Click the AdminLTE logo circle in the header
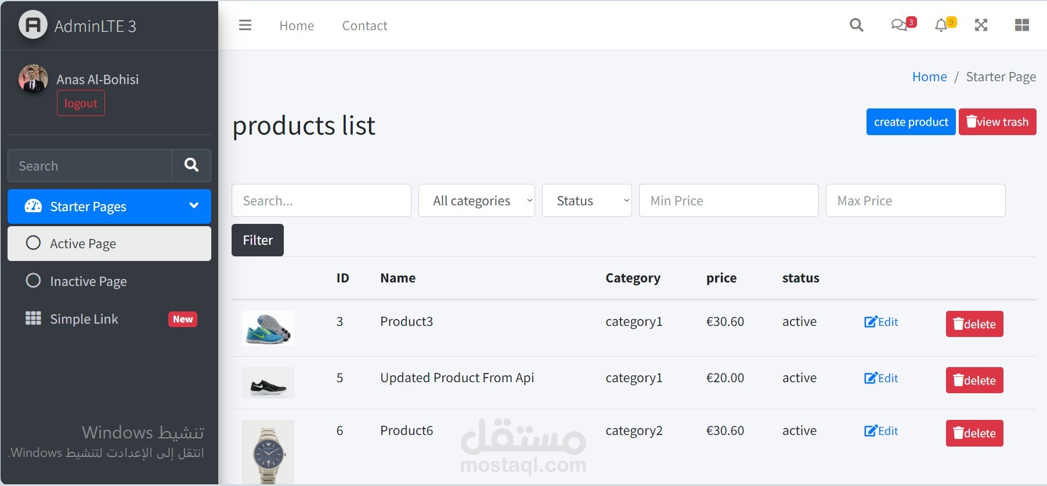This screenshot has height=486, width=1047. pos(33,25)
